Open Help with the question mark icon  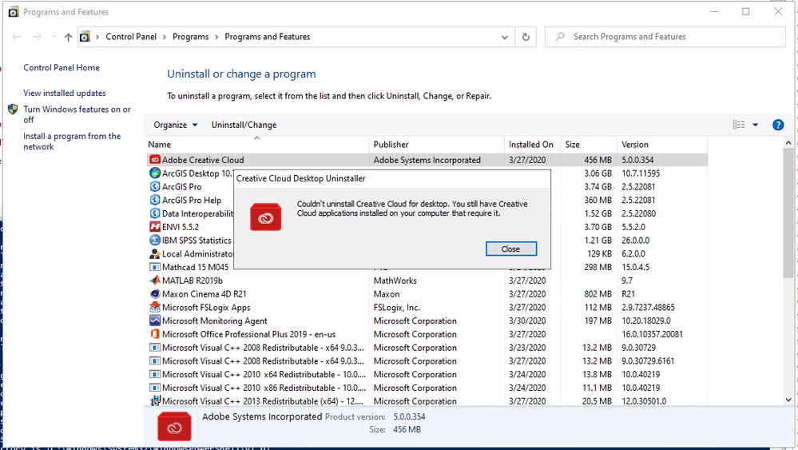pos(778,125)
